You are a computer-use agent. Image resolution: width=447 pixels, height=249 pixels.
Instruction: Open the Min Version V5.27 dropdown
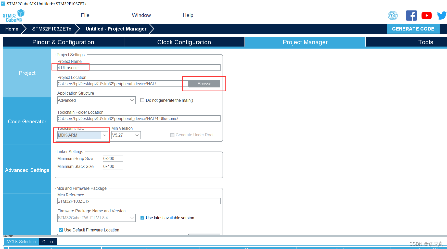click(126, 135)
